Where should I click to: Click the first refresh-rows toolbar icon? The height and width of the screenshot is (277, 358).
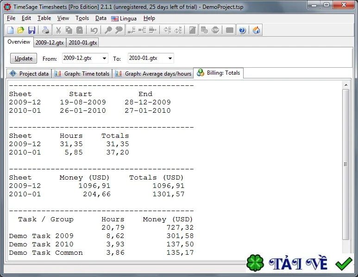point(167,30)
